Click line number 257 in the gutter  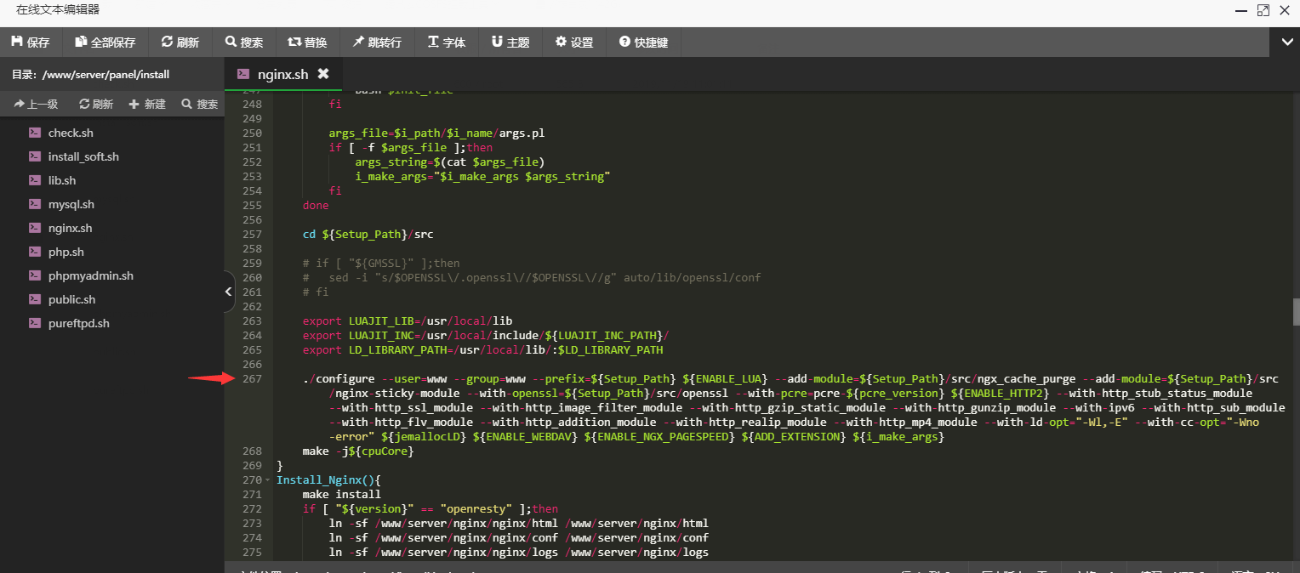(252, 234)
